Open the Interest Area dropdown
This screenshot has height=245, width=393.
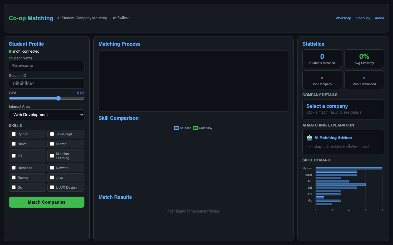pos(47,115)
